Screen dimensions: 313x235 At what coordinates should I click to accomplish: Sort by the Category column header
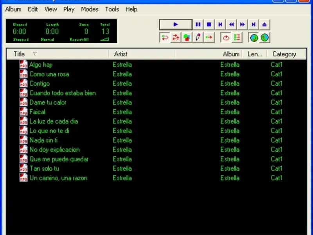tap(286, 54)
